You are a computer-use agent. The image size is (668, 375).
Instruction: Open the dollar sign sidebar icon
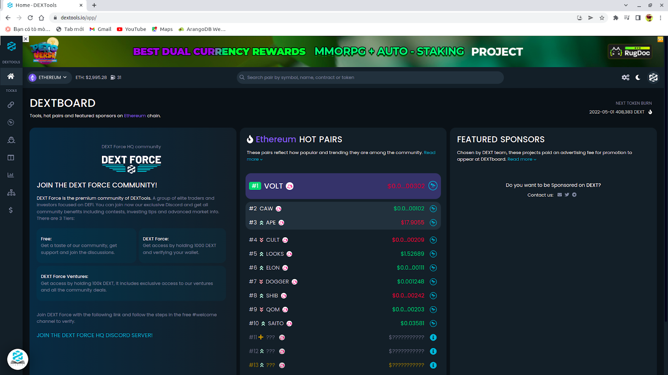11,210
